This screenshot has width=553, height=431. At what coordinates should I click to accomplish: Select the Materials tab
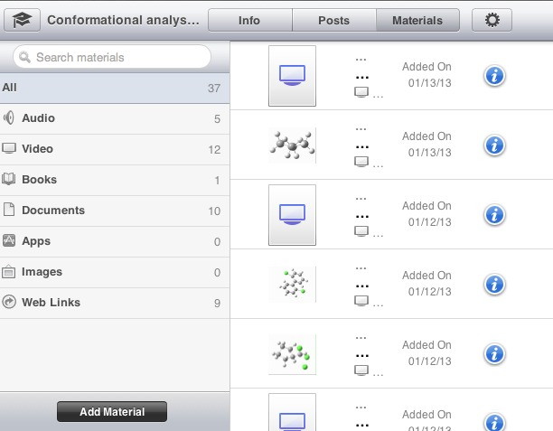point(417,20)
